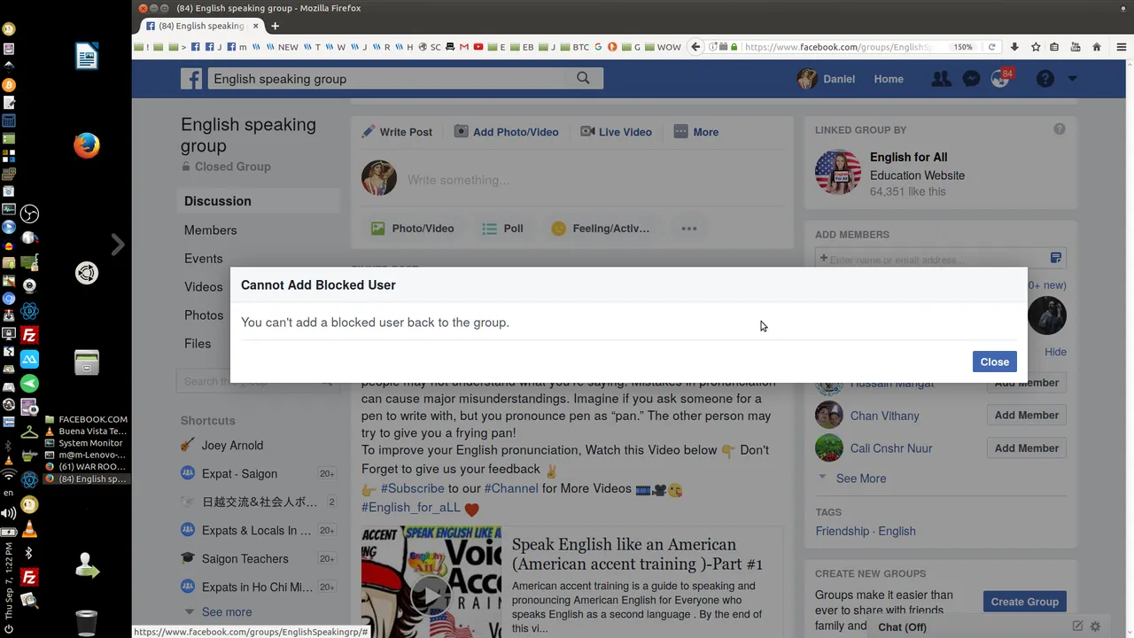Viewport: 1134px width, 638px height.
Task: Expand See More suggested members
Action: (x=860, y=478)
